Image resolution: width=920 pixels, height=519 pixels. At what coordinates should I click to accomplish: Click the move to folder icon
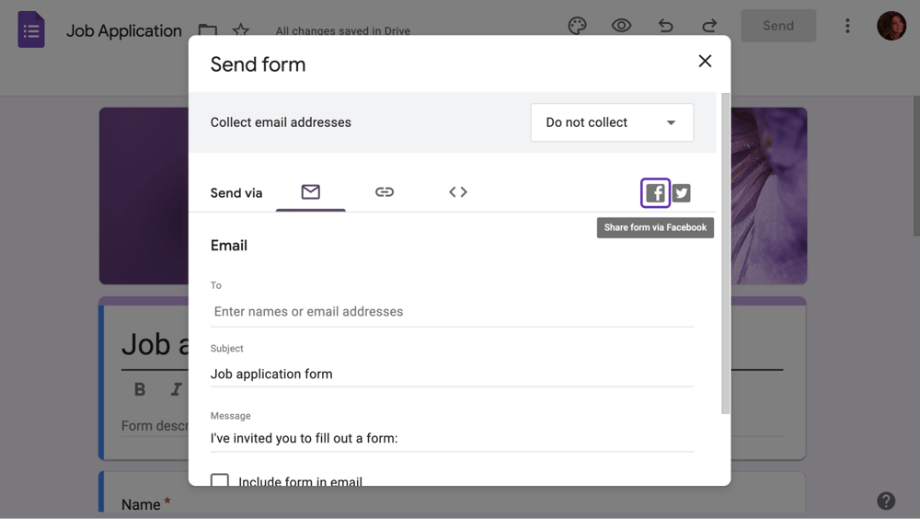(x=208, y=30)
